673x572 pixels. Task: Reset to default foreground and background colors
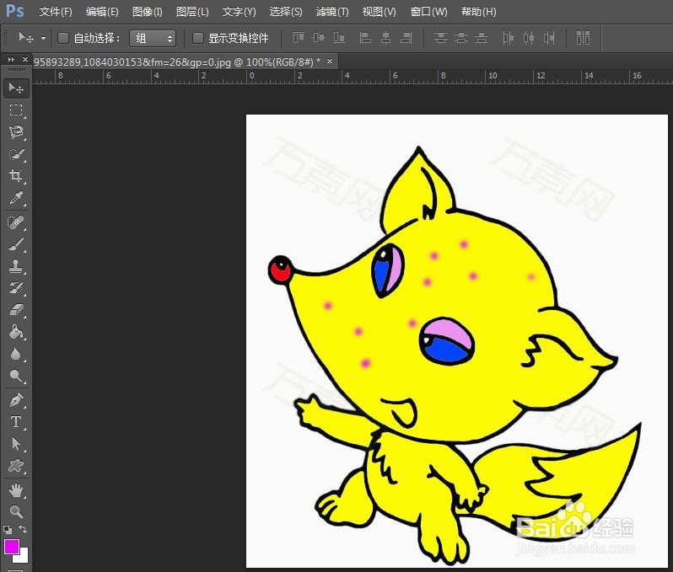point(8,530)
